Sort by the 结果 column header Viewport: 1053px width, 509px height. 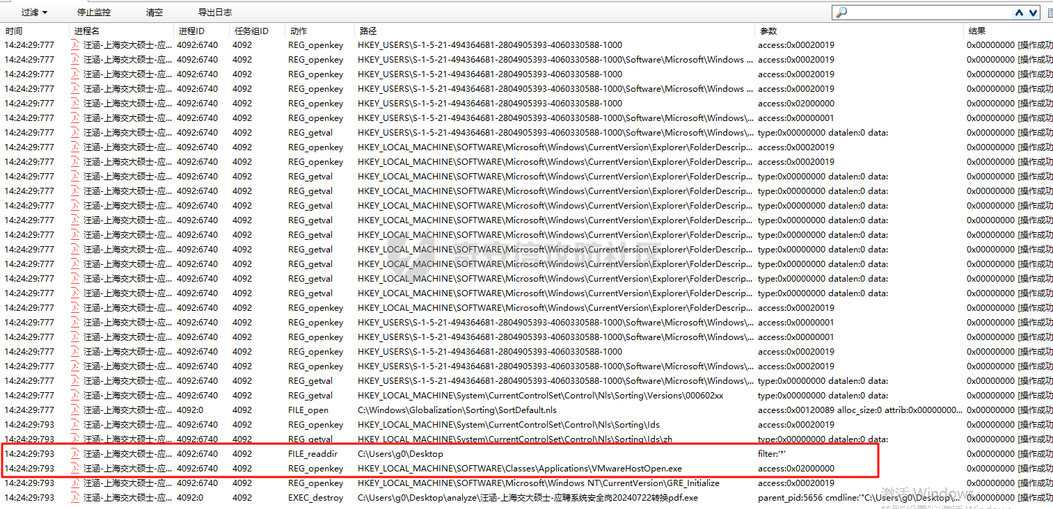tap(977, 31)
